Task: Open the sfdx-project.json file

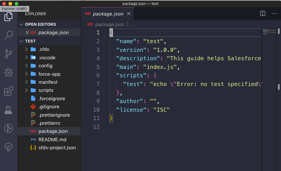Action: [x=49, y=148]
